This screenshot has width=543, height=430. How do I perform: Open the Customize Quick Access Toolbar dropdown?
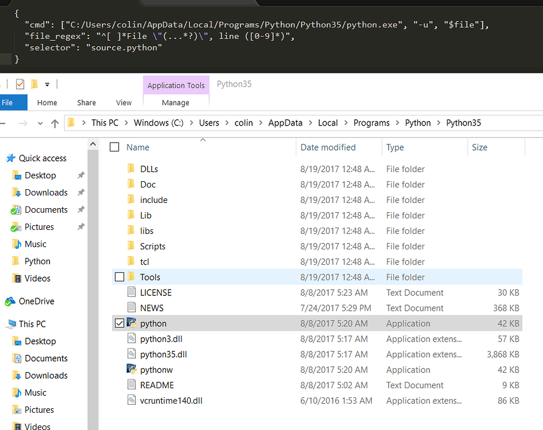(48, 84)
